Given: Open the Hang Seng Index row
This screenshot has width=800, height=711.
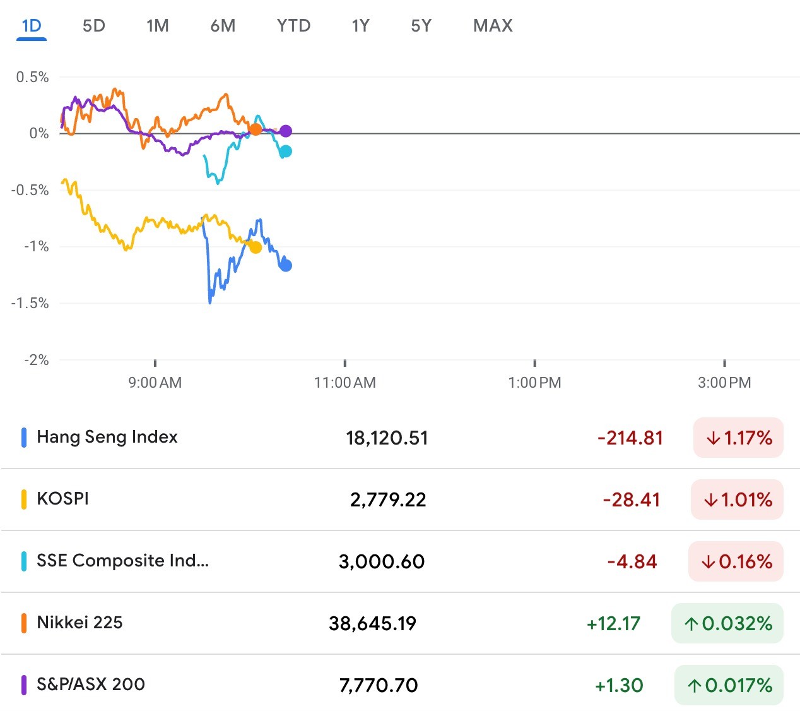Looking at the screenshot, I should 400,438.
